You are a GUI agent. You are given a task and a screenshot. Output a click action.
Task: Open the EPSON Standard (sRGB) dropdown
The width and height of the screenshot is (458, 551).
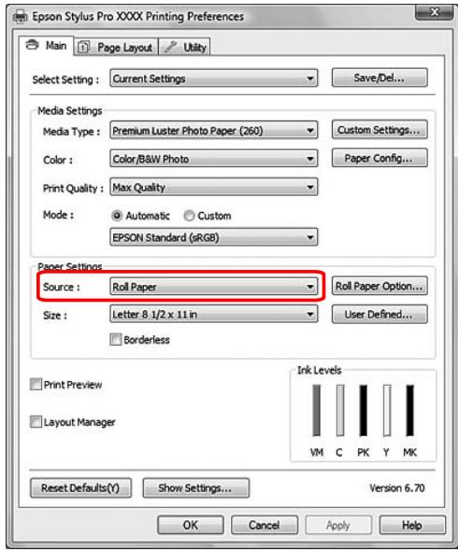click(214, 237)
